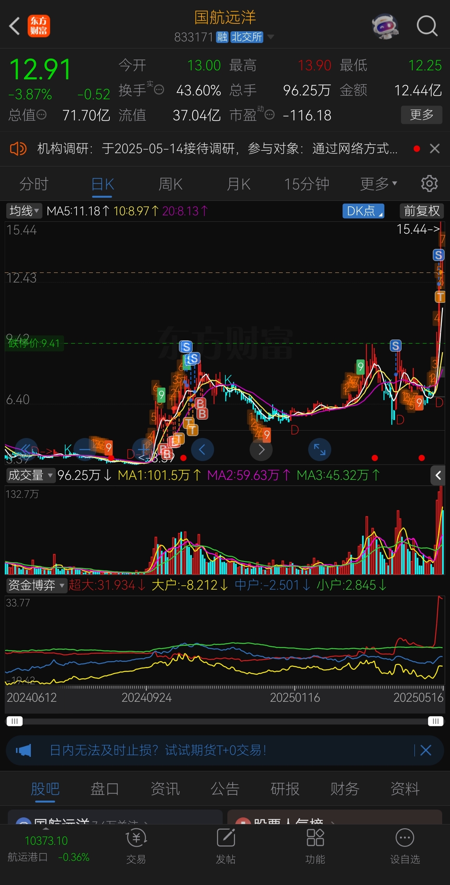Tap the blue S sell marker at chart peak
This screenshot has height=885, width=450.
pyautogui.click(x=438, y=255)
